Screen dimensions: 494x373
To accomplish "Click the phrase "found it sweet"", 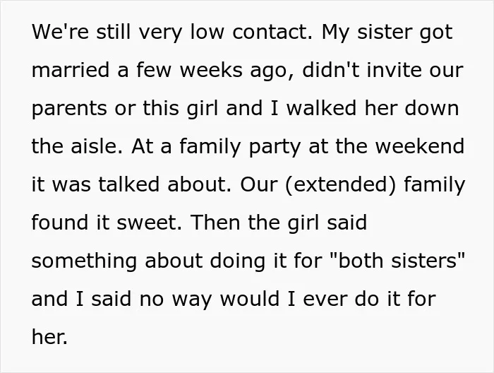I will 107,223.
